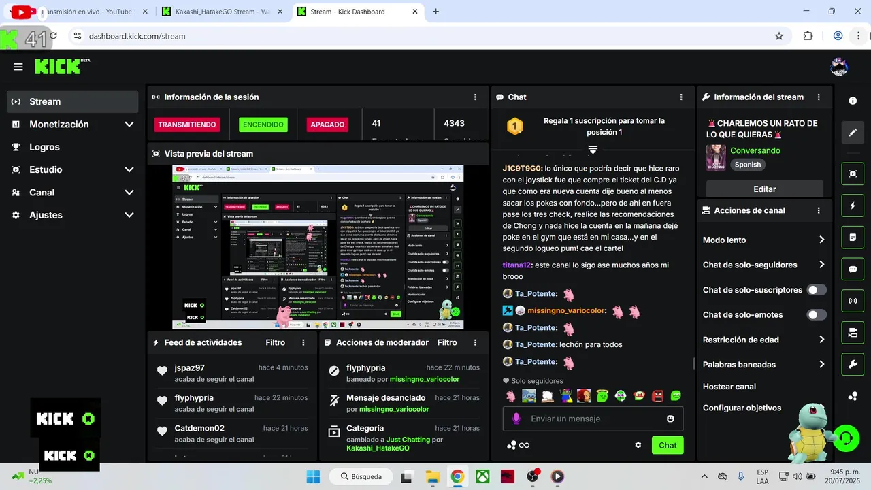
Task: Click the green Chat send button
Action: tap(668, 445)
